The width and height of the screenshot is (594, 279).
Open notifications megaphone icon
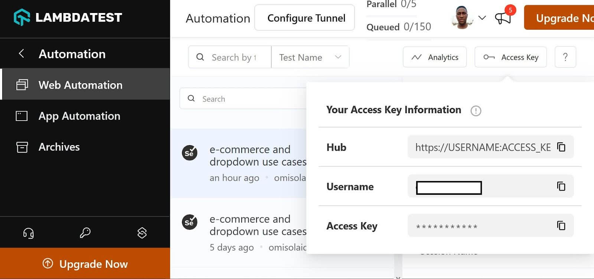coord(503,17)
